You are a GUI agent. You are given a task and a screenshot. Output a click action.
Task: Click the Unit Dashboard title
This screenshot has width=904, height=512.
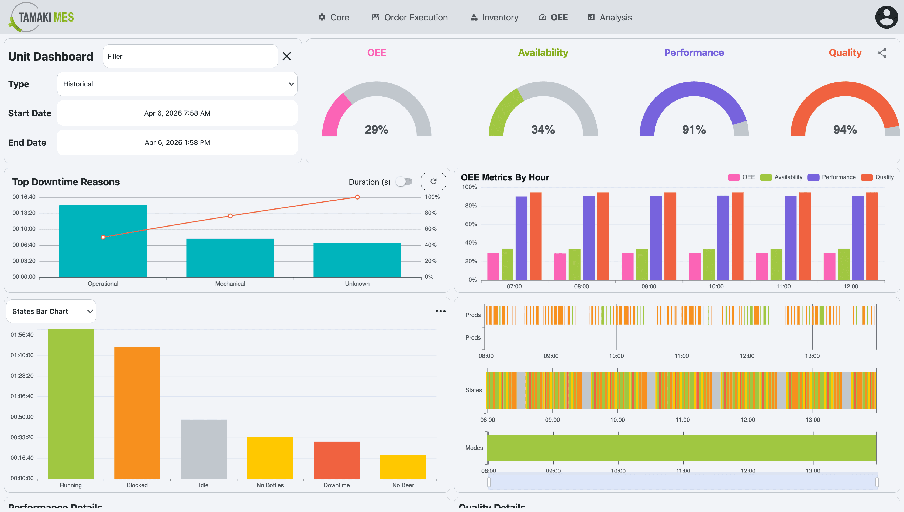pyautogui.click(x=51, y=57)
